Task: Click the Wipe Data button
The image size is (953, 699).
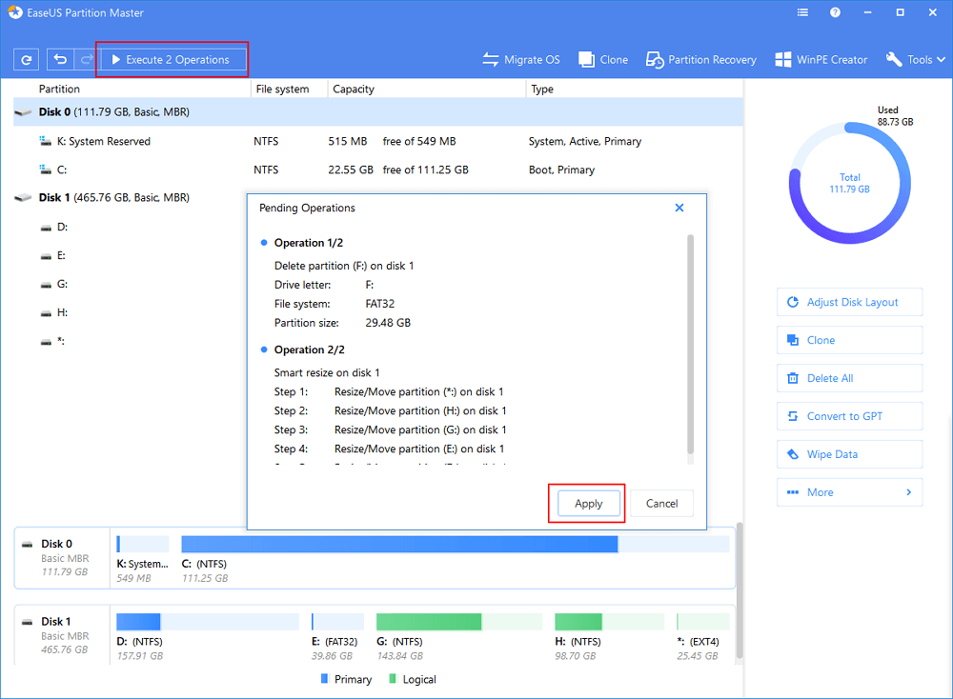Action: click(849, 454)
